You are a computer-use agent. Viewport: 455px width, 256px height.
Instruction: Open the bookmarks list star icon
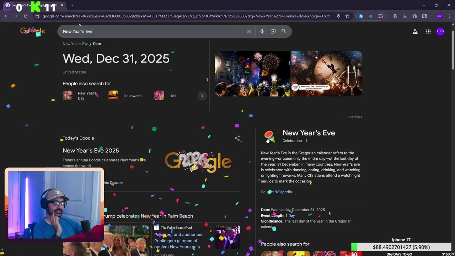[415, 16]
